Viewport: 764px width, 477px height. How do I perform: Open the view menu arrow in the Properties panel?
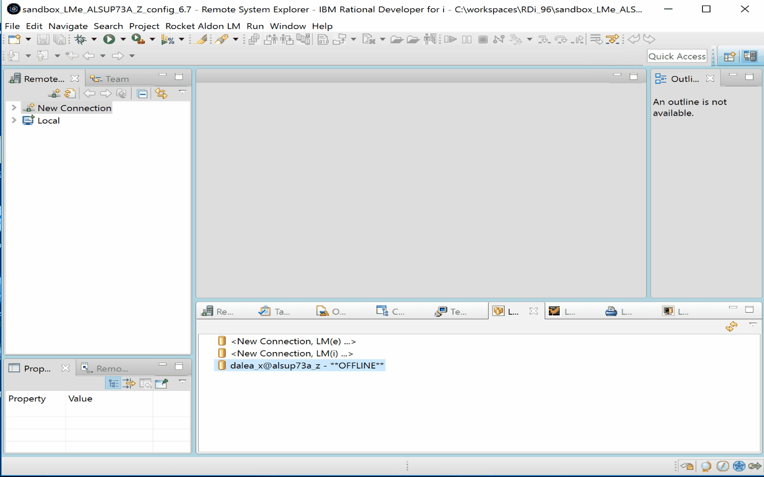pos(182,383)
